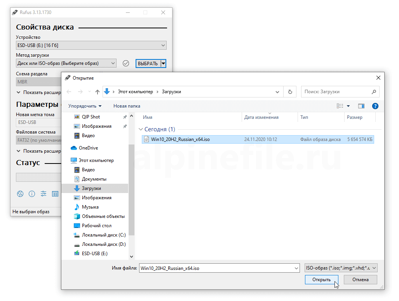
Task: Sort files by Имя column
Action: point(191,117)
